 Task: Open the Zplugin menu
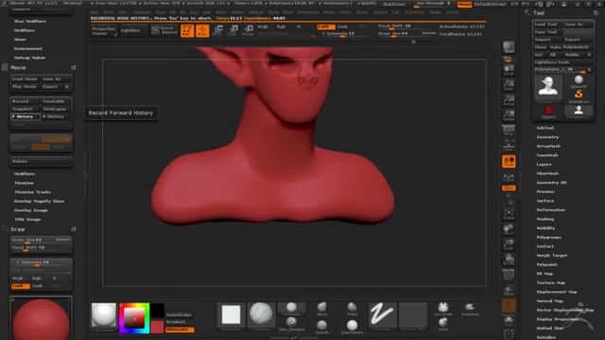tap(435, 12)
